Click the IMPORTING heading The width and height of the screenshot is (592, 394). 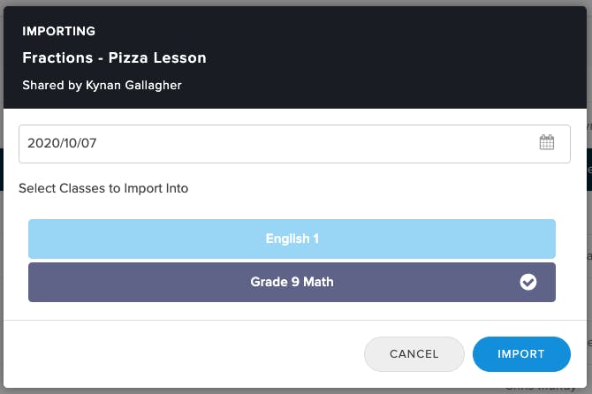click(x=58, y=32)
